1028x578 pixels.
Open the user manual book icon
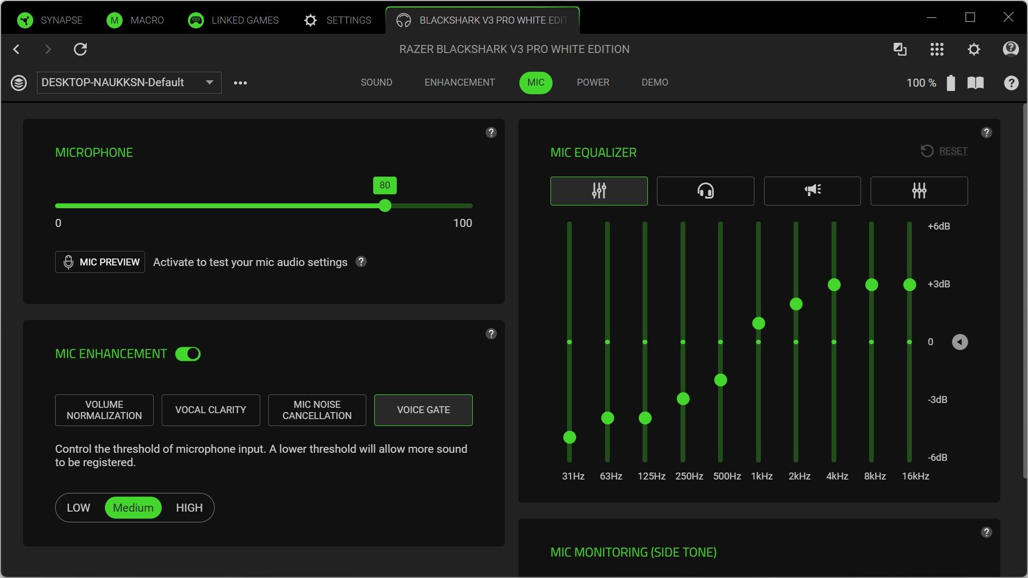[976, 82]
